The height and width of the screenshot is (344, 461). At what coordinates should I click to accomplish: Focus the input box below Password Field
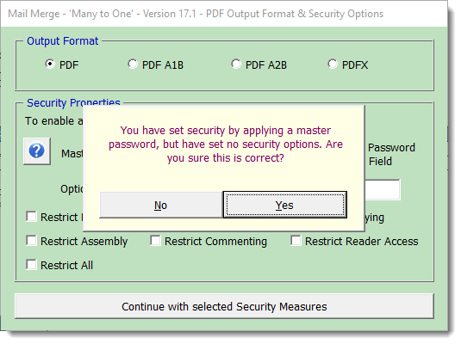[383, 190]
